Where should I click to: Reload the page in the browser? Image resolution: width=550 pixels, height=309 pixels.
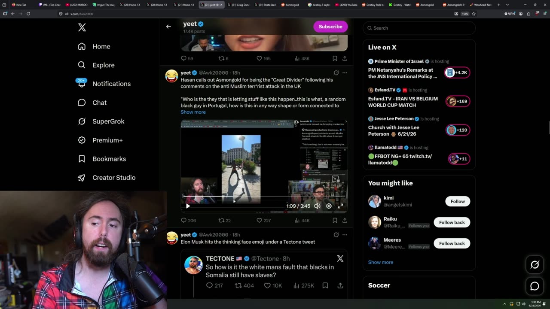28,14
